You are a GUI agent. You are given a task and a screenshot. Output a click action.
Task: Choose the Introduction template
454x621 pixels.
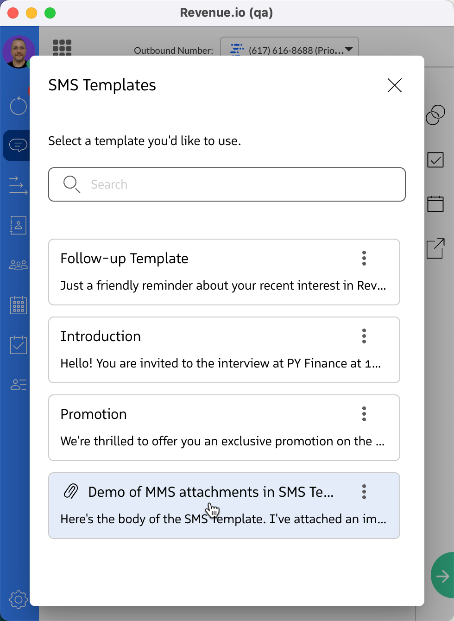tap(208, 350)
